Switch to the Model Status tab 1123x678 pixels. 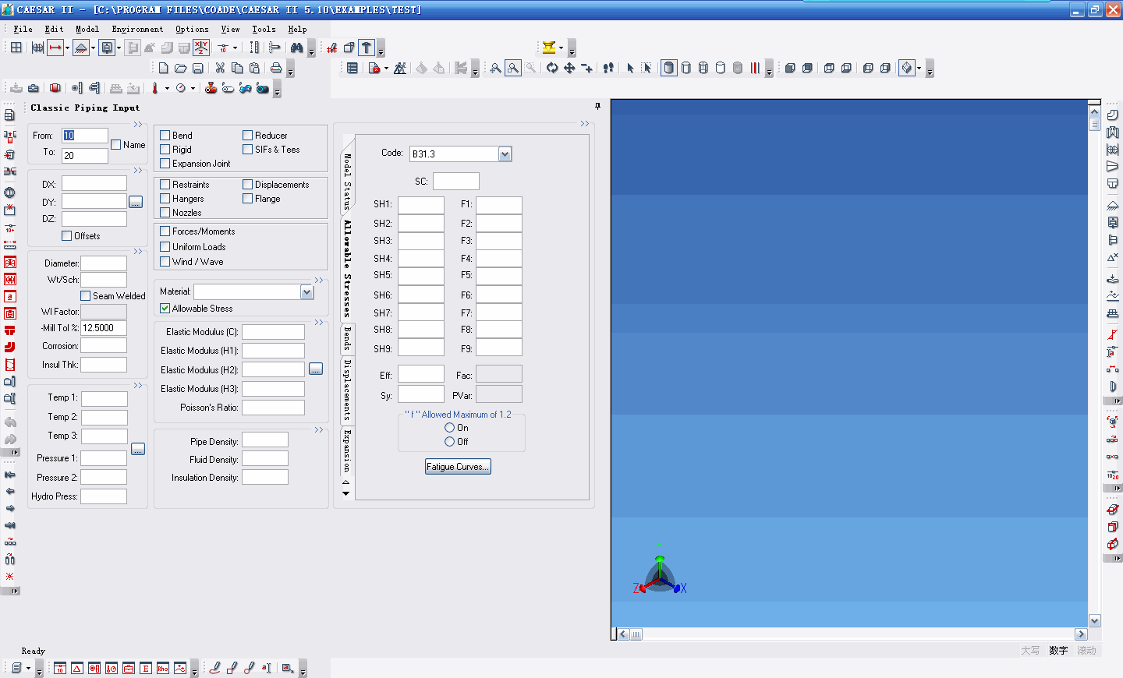[348, 181]
